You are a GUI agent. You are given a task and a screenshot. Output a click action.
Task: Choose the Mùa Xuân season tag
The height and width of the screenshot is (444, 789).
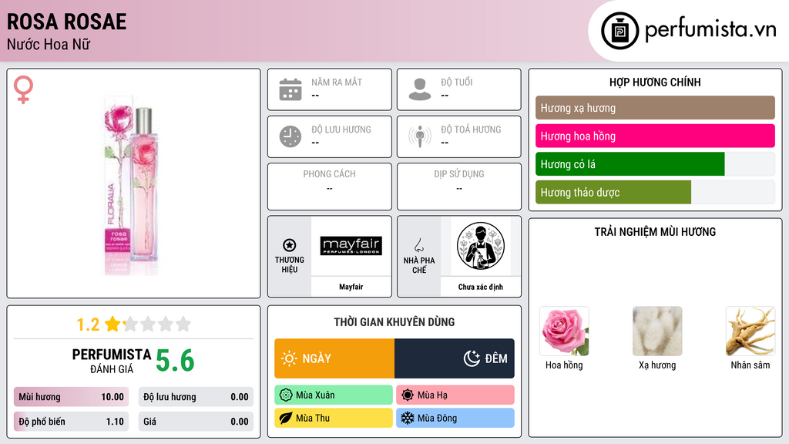click(x=334, y=395)
